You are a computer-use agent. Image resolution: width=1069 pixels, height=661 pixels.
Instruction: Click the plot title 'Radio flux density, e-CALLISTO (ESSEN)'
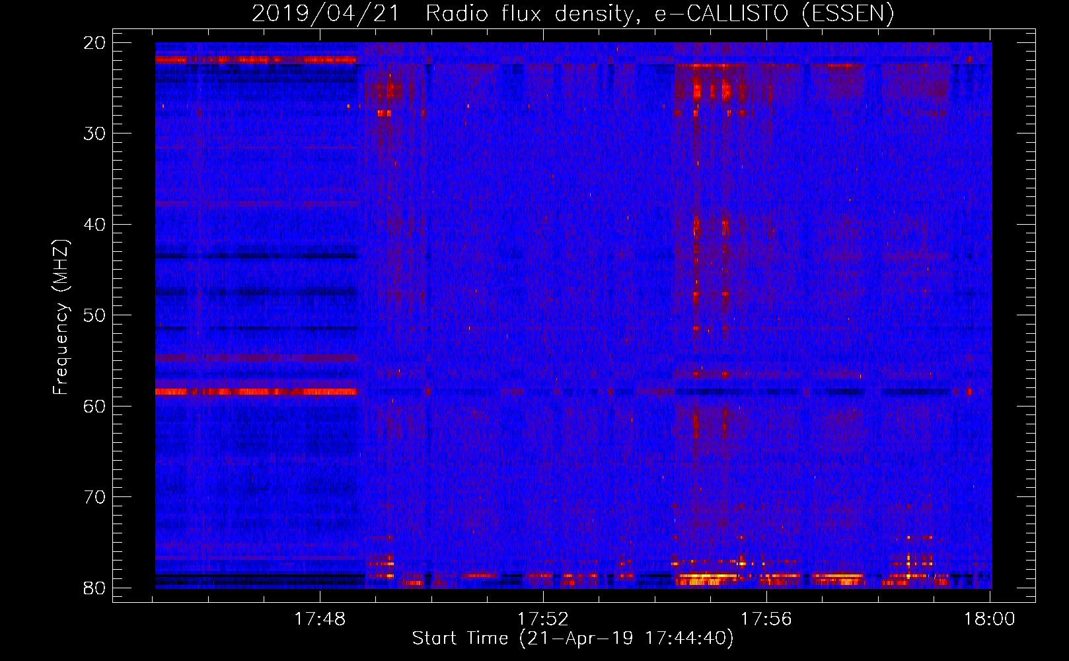pos(659,13)
